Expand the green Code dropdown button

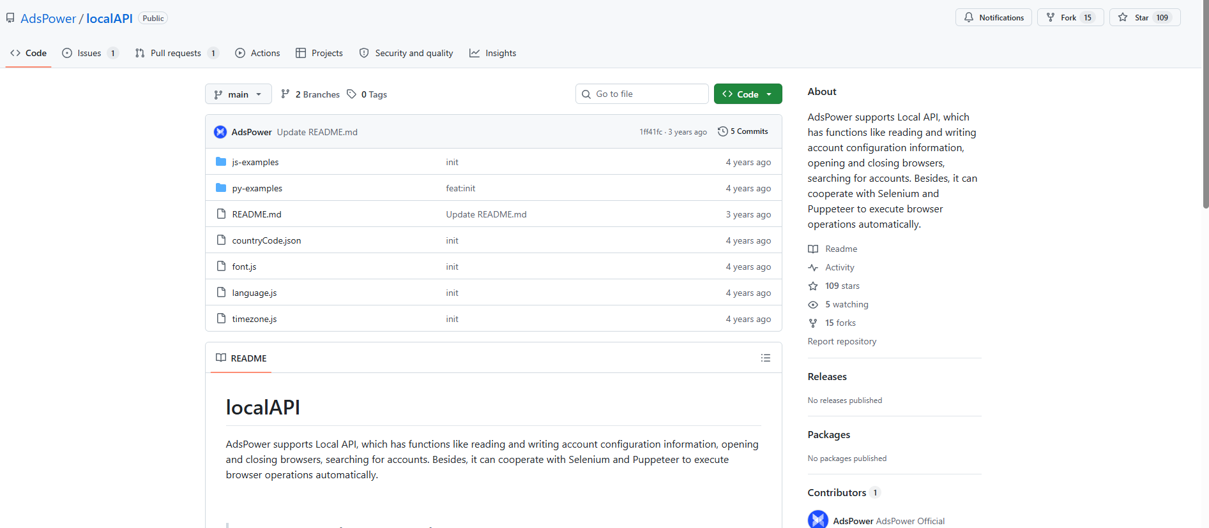pos(748,94)
